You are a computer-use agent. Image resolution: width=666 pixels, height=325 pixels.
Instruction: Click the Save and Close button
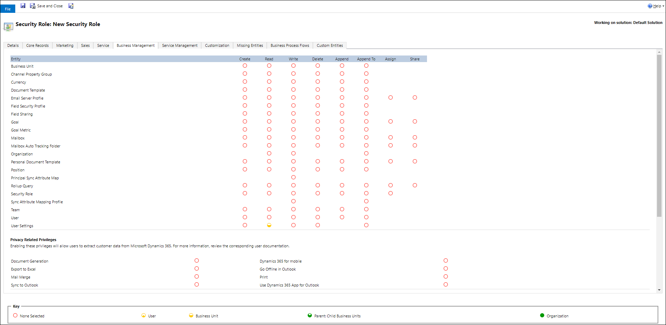point(46,6)
